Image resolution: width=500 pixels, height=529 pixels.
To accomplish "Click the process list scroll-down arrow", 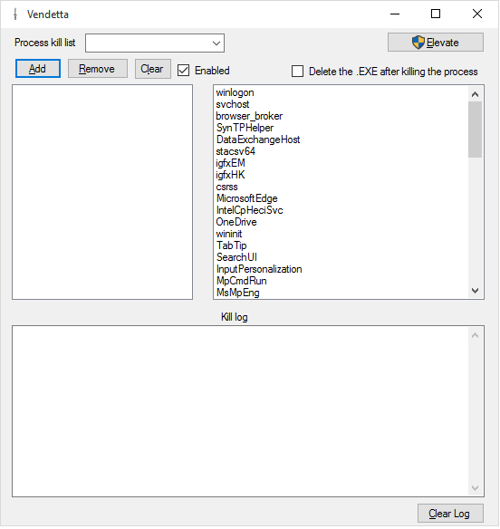I will click(475, 291).
